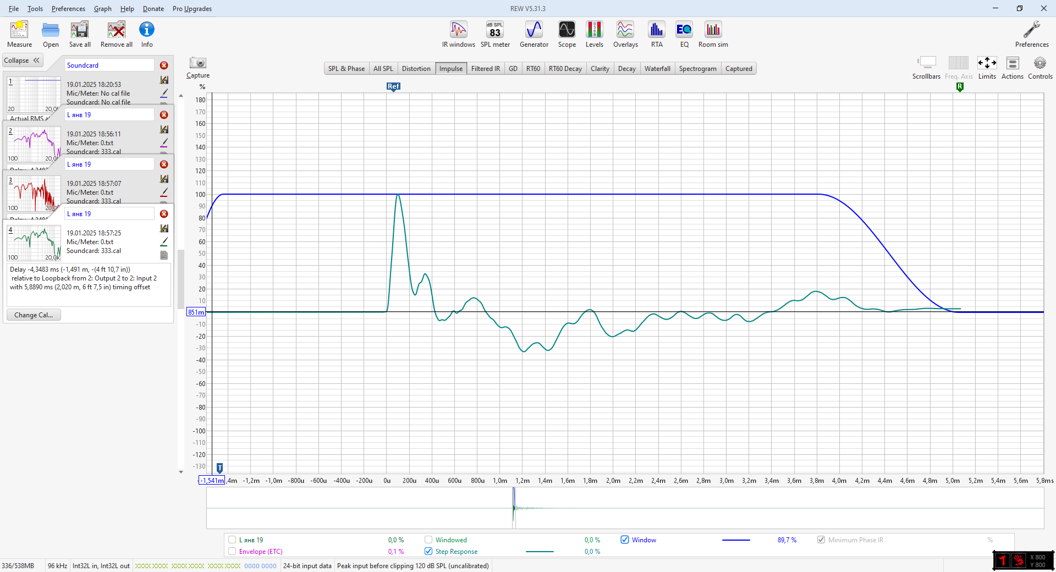
Task: Open the Room sim tool
Action: coord(713,34)
